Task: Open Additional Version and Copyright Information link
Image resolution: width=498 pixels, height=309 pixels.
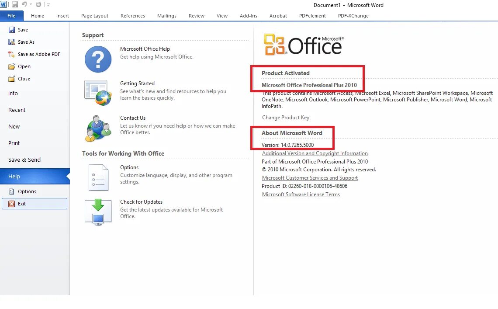Action: click(x=315, y=153)
